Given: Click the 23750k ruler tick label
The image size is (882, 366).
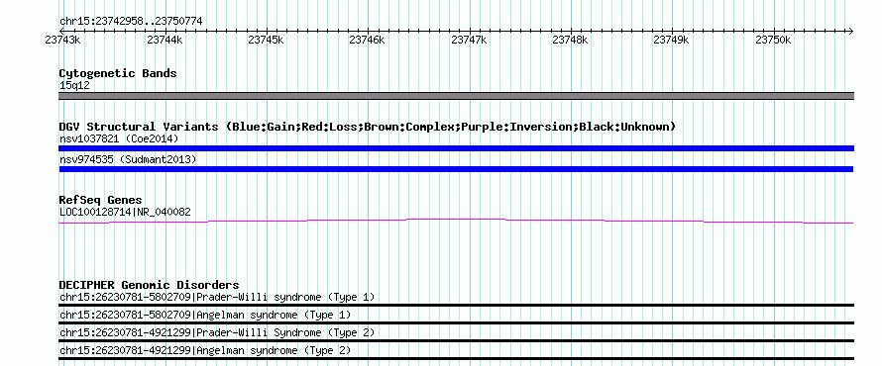Looking at the screenshot, I should pos(773,40).
